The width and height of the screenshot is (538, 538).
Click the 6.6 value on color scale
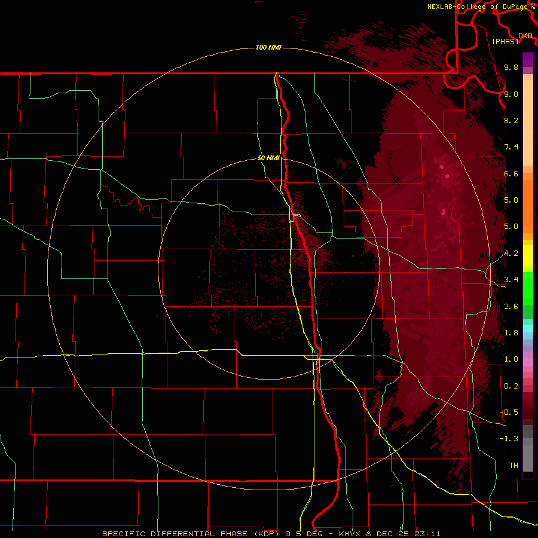click(511, 173)
